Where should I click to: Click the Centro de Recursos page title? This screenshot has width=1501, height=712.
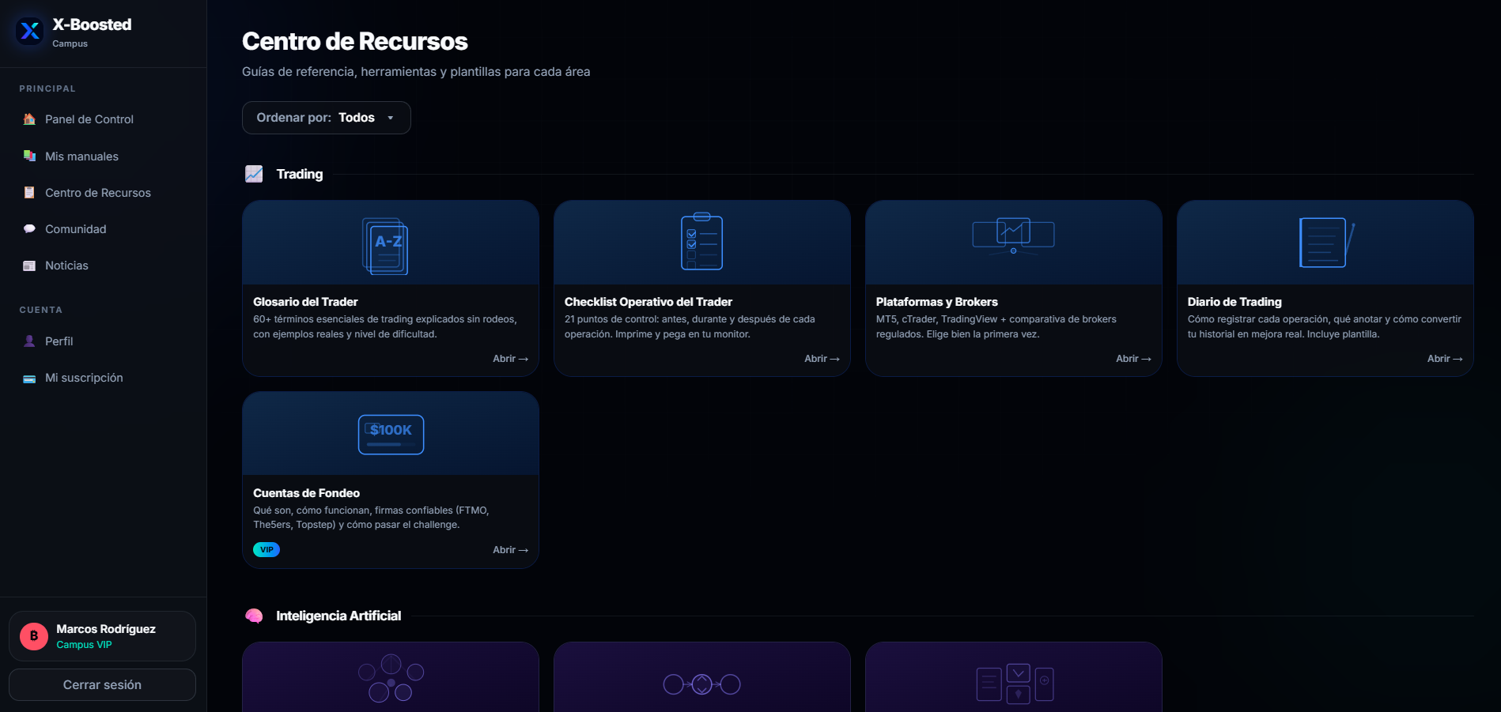pos(355,41)
